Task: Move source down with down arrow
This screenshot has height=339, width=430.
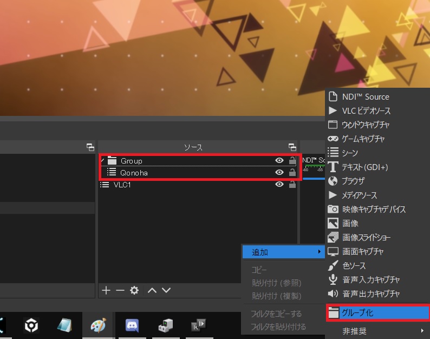Action: point(166,290)
